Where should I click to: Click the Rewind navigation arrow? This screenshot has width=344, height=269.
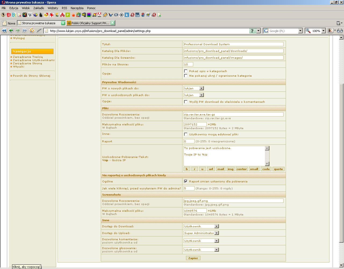[4, 31]
